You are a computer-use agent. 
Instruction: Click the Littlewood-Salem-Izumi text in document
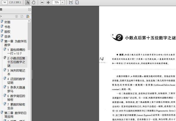pyautogui.click(x=165, y=85)
